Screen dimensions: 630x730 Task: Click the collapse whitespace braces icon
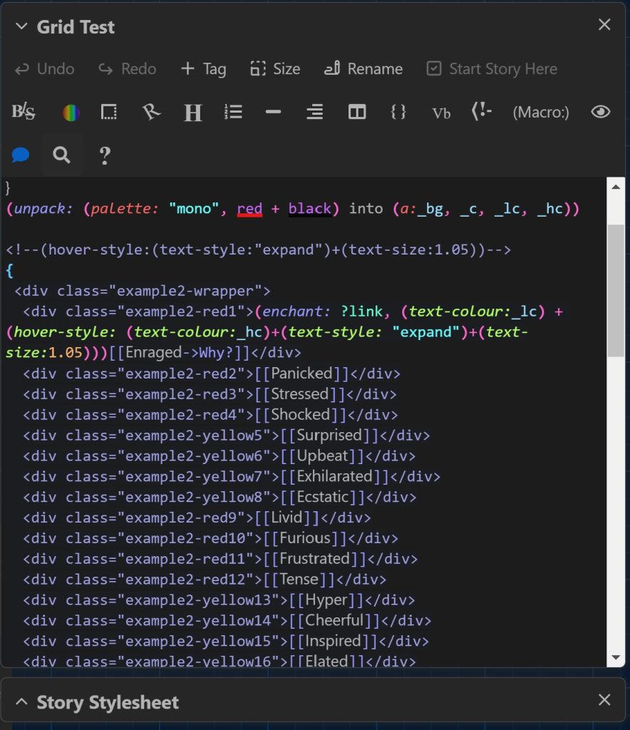pos(398,112)
